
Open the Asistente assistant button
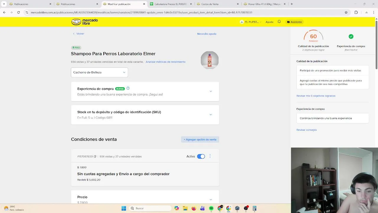294,22
